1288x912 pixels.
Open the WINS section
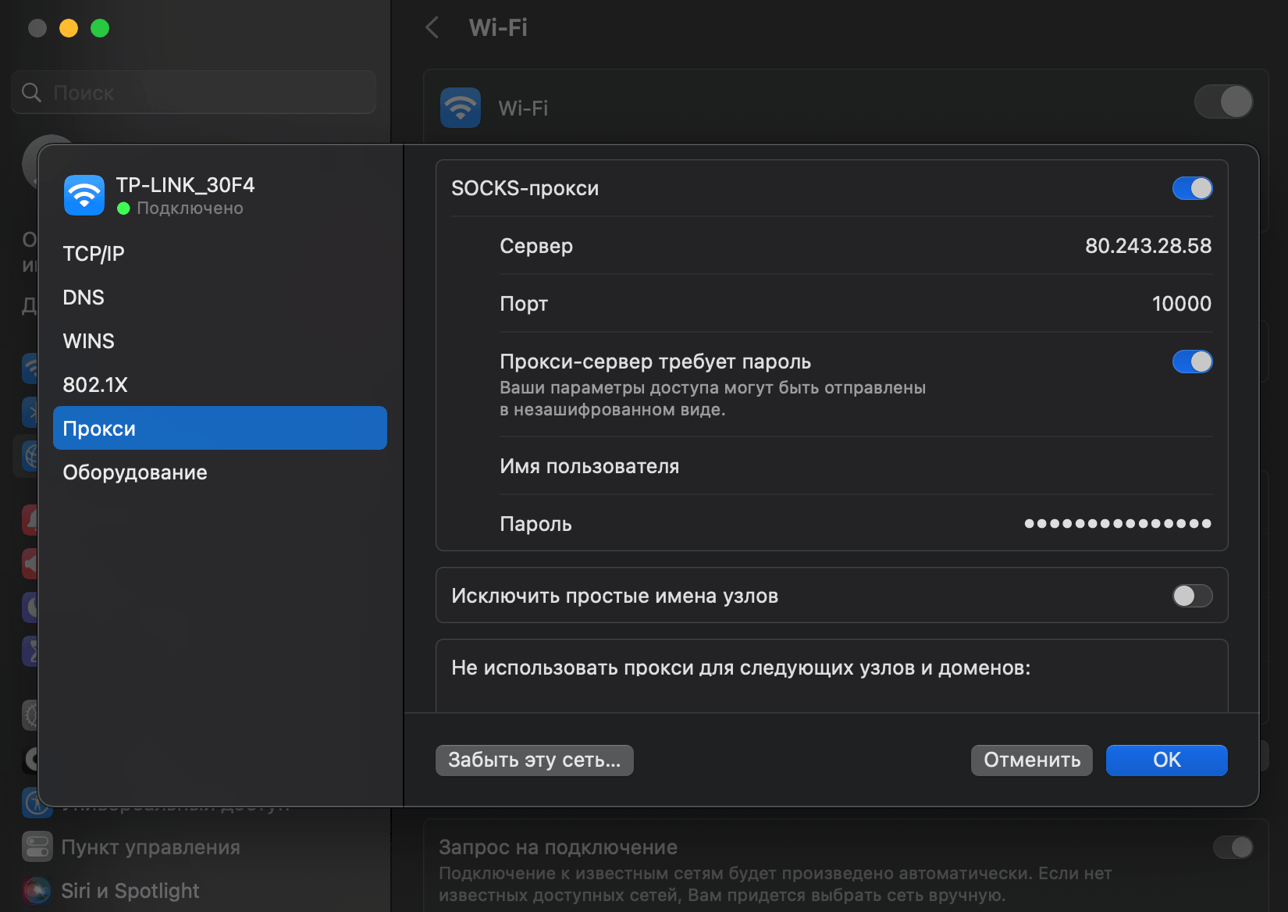pos(220,341)
